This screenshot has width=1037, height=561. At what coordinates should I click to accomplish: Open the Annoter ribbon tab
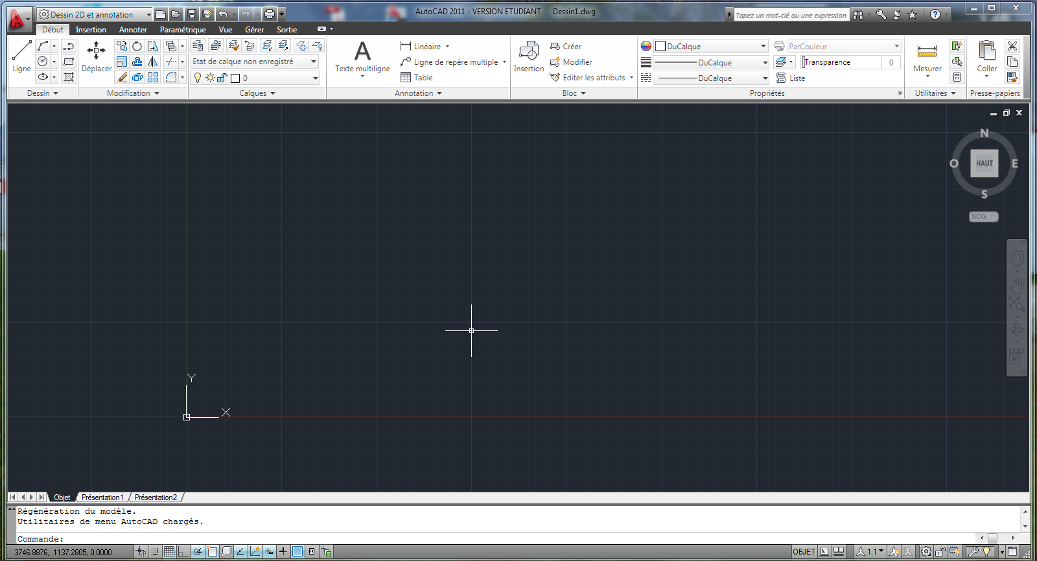(x=133, y=30)
